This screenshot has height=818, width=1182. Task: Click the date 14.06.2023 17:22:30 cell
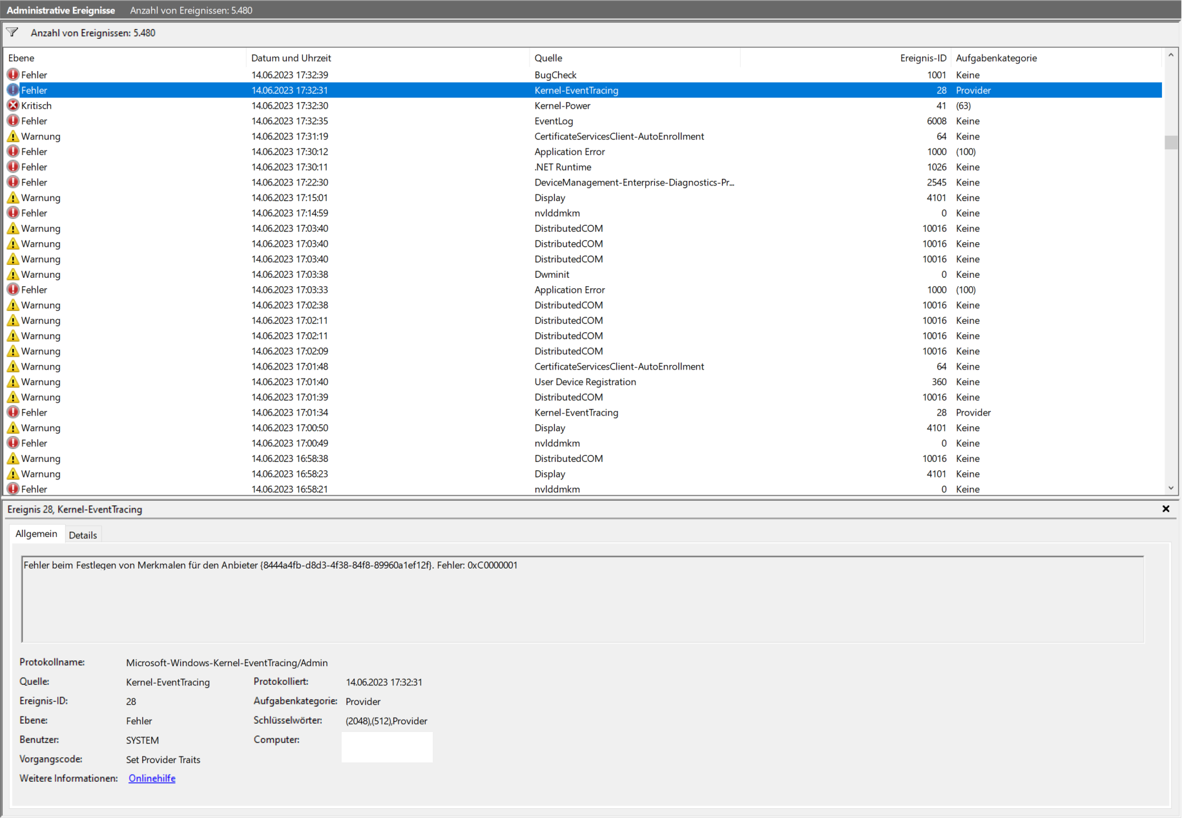point(290,182)
